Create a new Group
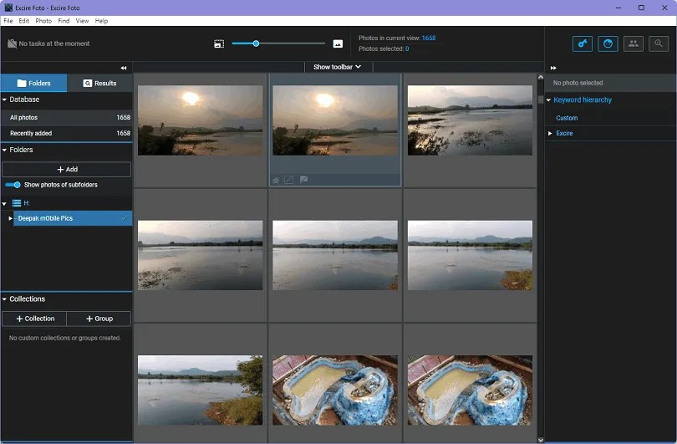Screen dimensions: 677x444 click(99, 319)
